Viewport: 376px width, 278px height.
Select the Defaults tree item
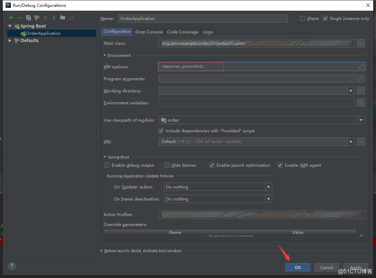pyautogui.click(x=30, y=41)
